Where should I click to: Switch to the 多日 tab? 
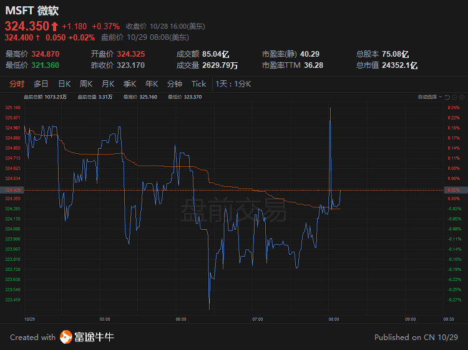point(41,84)
